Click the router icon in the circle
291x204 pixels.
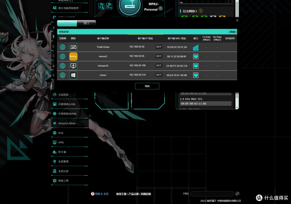click(x=130, y=5)
